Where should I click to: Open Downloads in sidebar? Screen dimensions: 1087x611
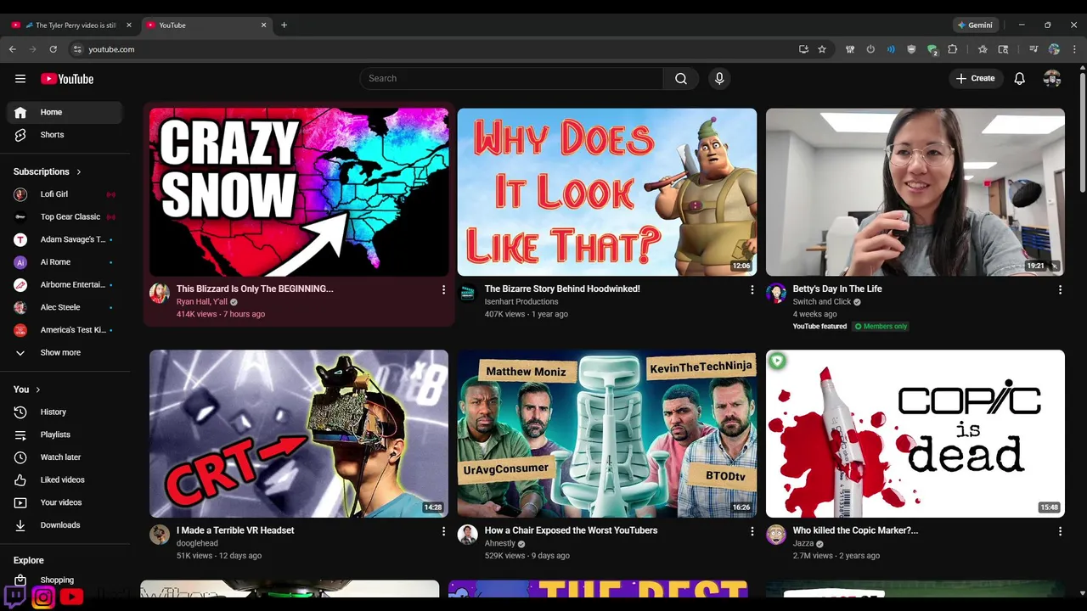tap(65, 525)
